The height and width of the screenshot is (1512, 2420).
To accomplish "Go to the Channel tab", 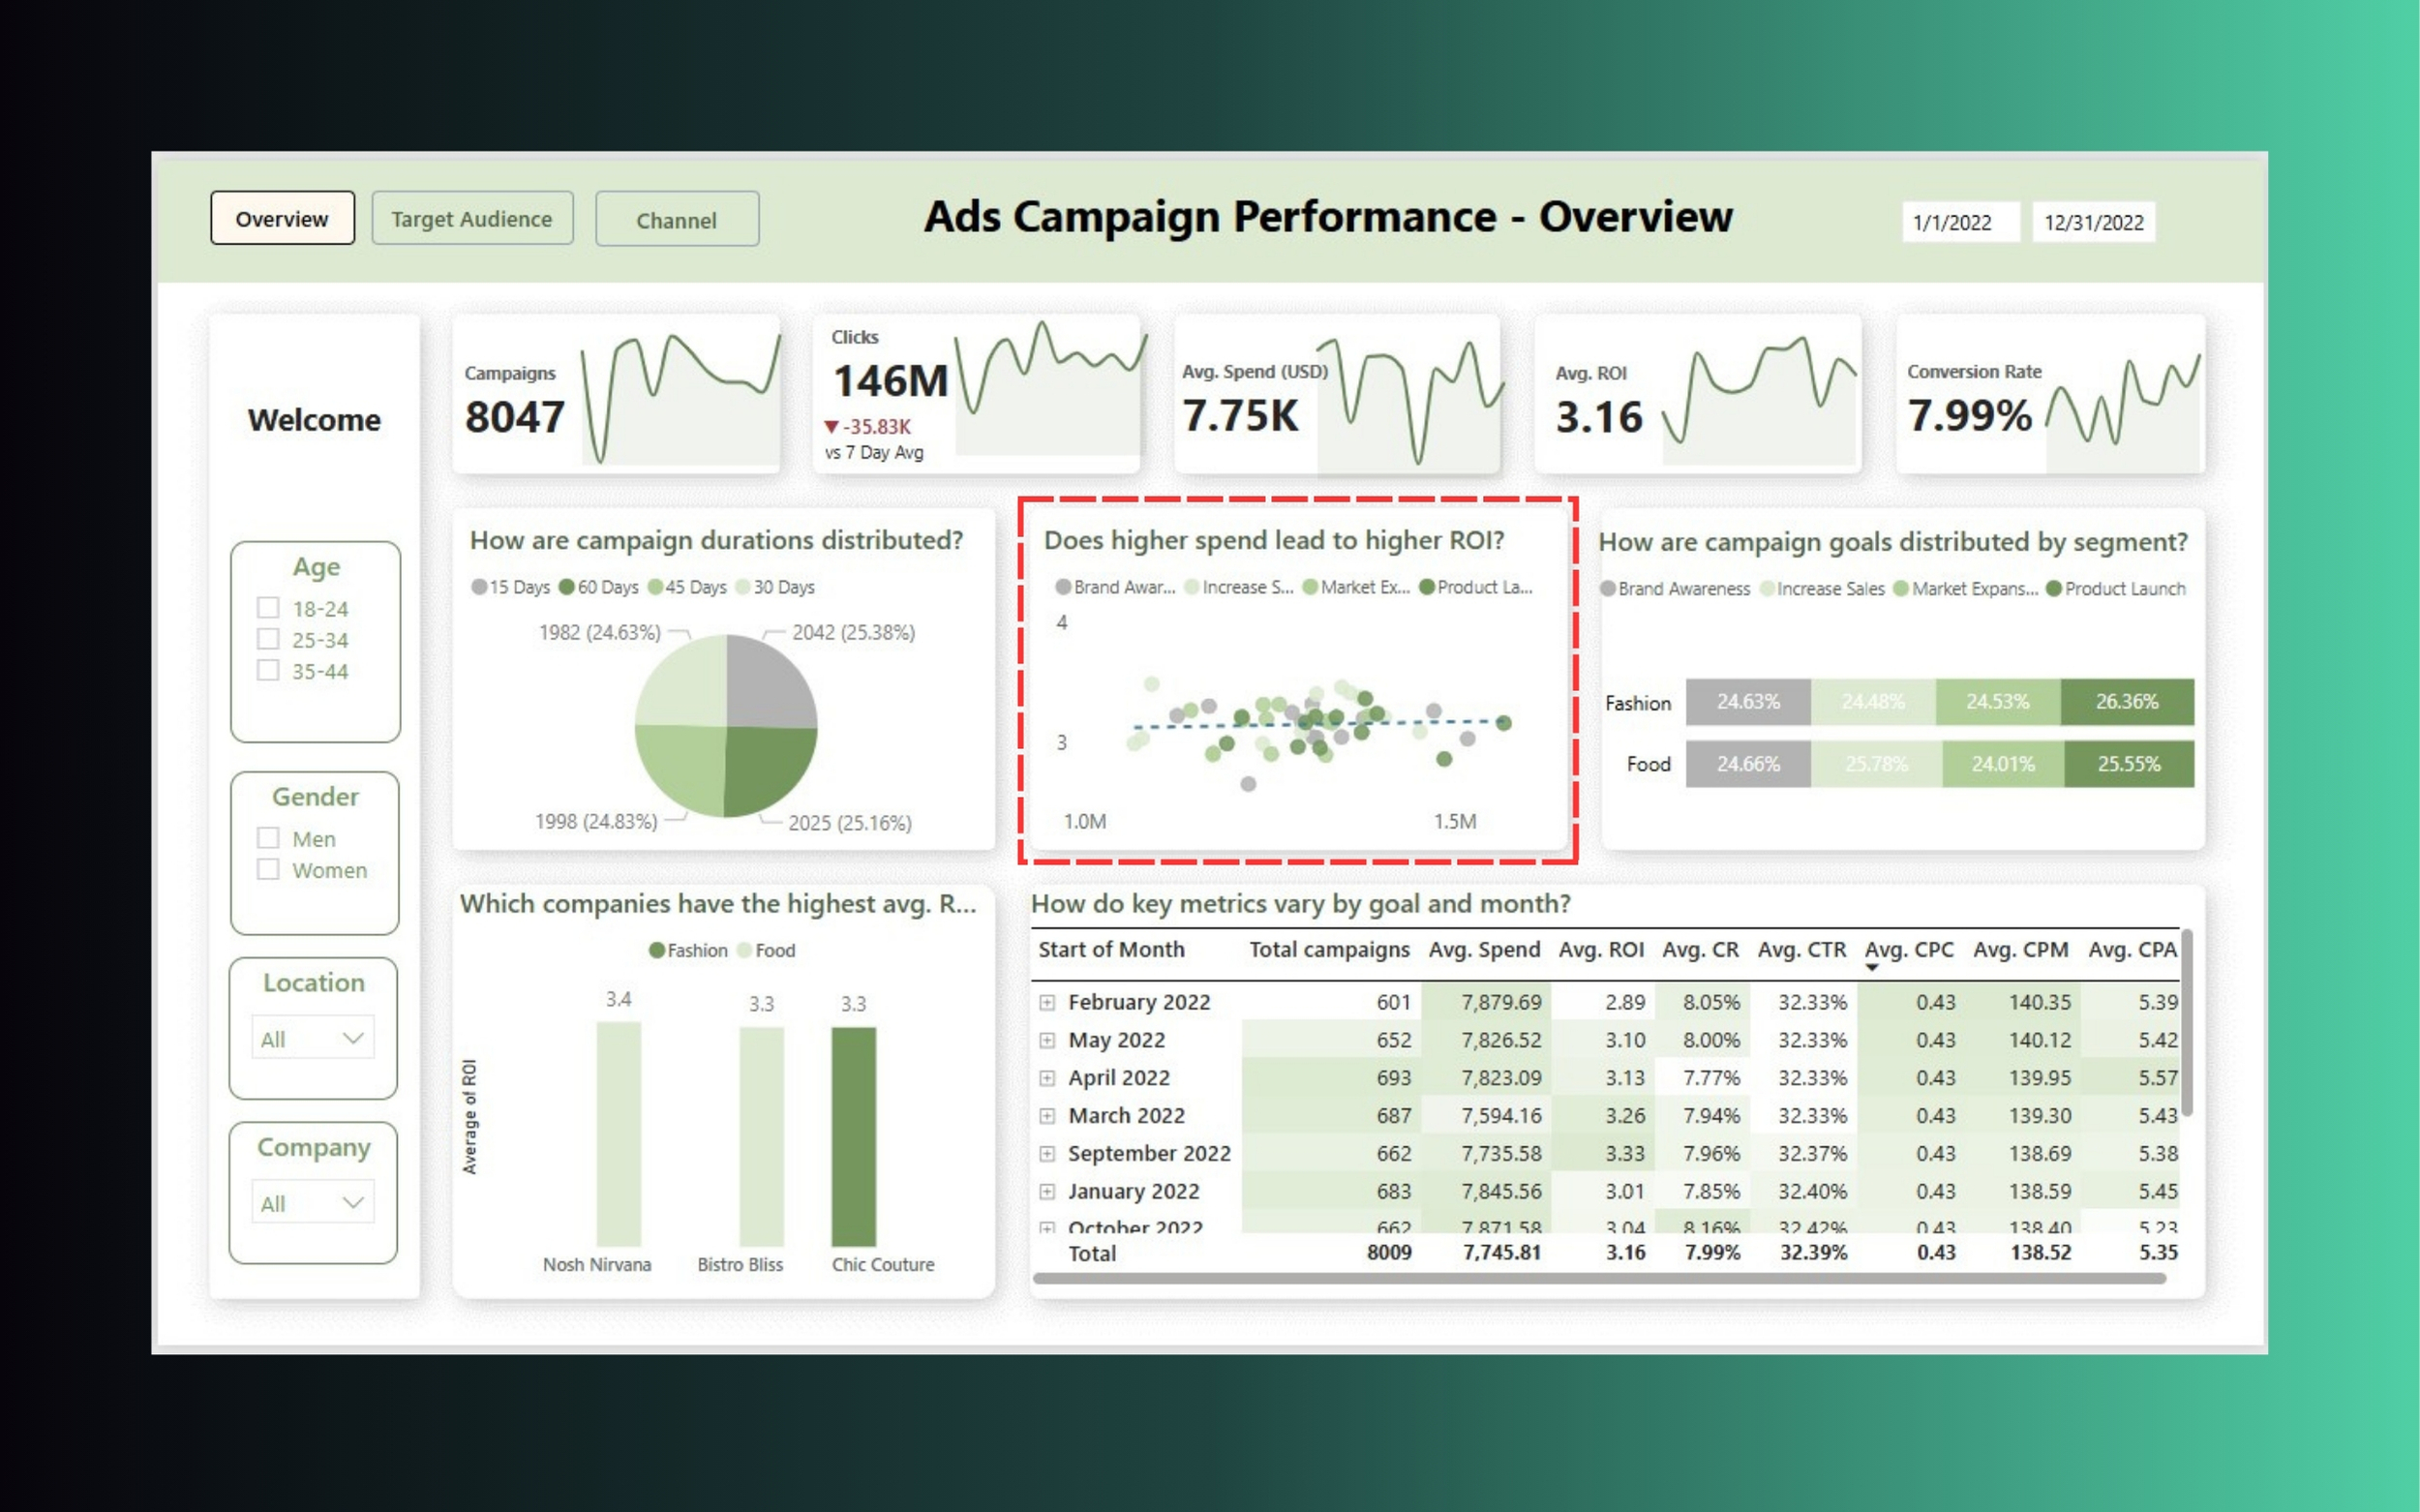I will [x=677, y=220].
